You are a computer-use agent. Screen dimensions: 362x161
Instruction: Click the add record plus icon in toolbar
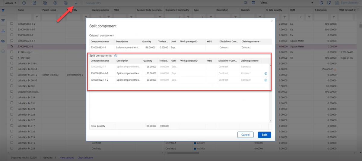tap(24, 3)
